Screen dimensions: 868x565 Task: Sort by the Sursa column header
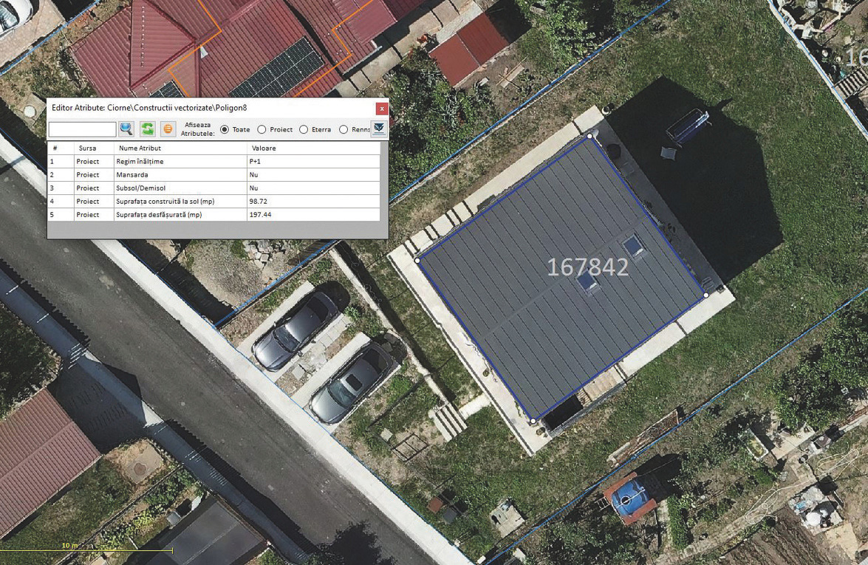click(87, 148)
